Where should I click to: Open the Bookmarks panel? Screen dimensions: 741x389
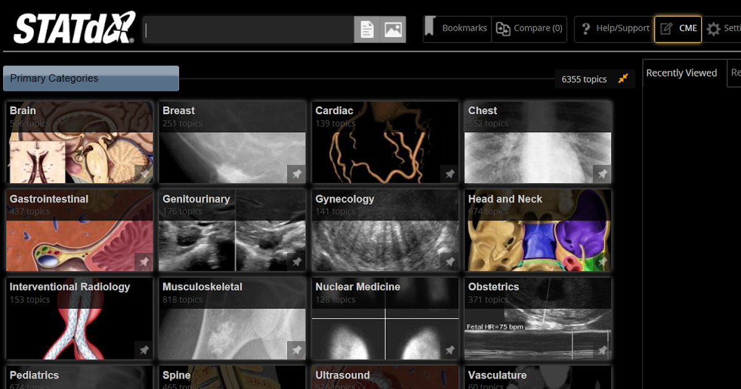[457, 27]
